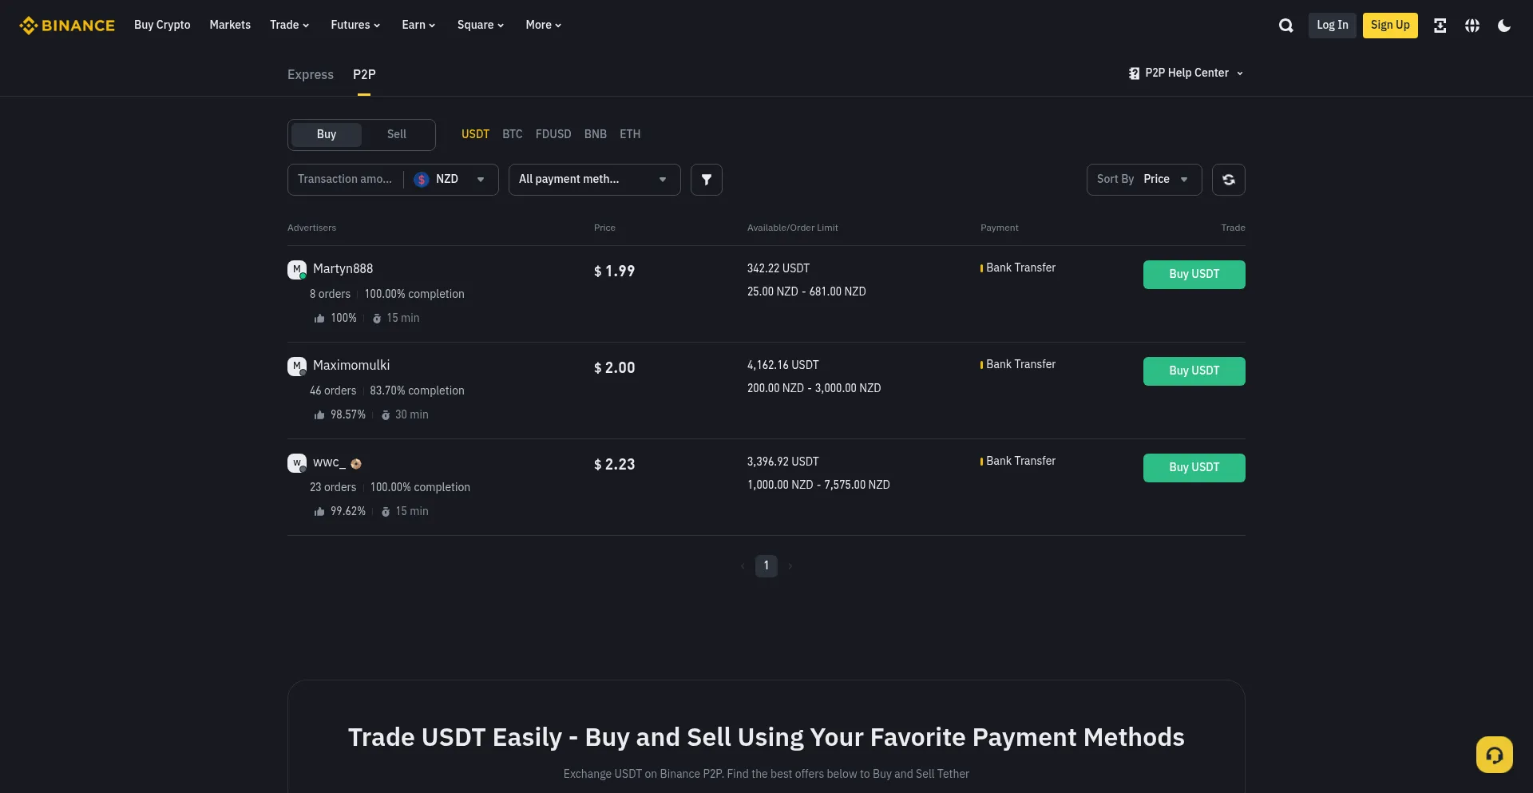Screen dimensions: 1533x793
Task: Click the Transaction amount input field
Action: [345, 180]
